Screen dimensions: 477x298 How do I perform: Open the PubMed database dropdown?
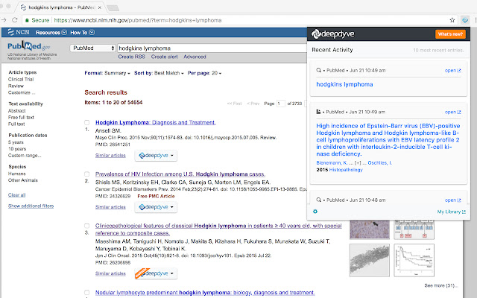[x=92, y=48]
